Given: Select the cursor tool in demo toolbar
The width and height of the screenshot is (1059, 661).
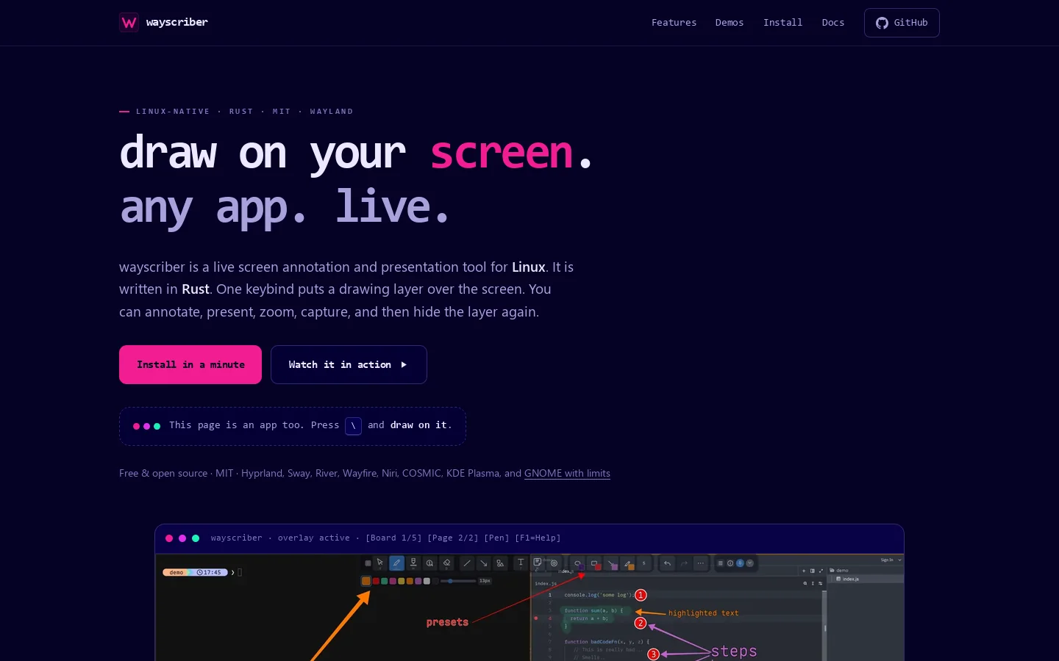Looking at the screenshot, I should (x=380, y=563).
